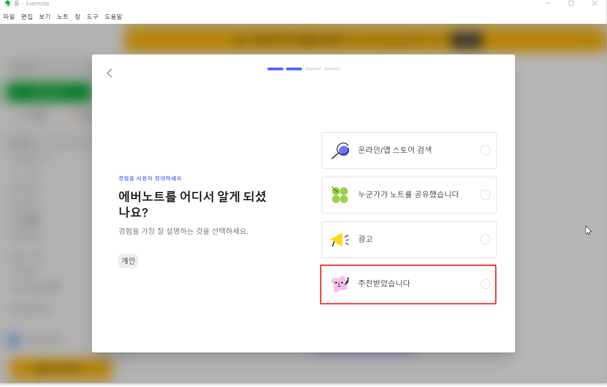This screenshot has width=607, height=387.
Task: Click 경험을 사용자 정의하세요 blue heading
Action: click(x=150, y=178)
